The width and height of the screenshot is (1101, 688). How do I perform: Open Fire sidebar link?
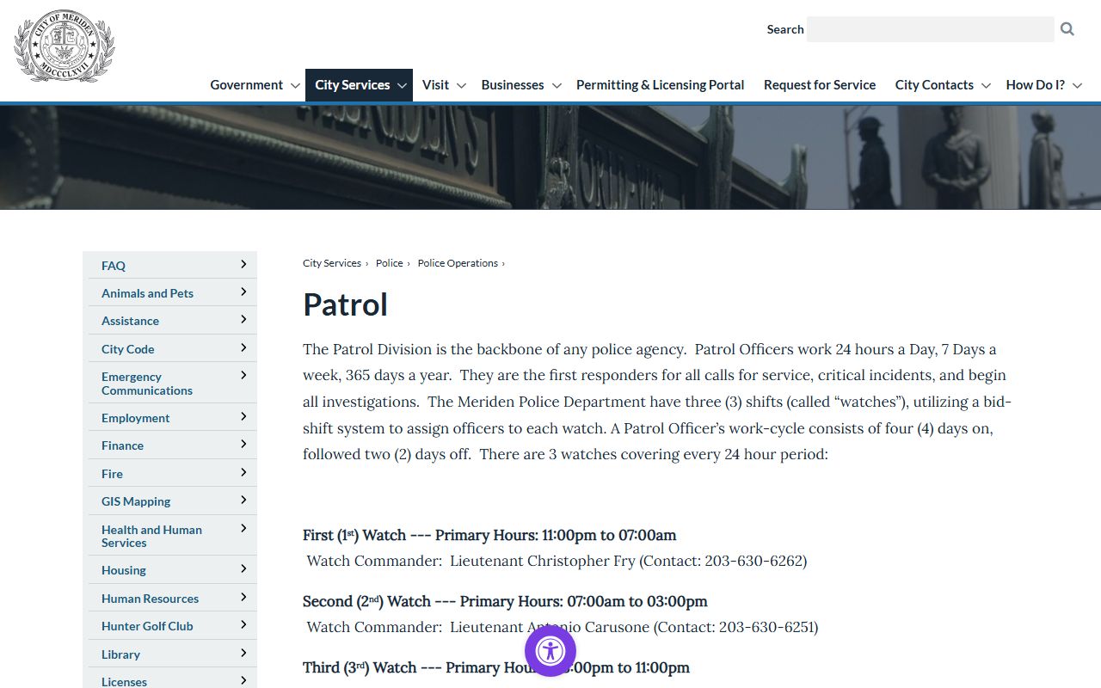112,474
